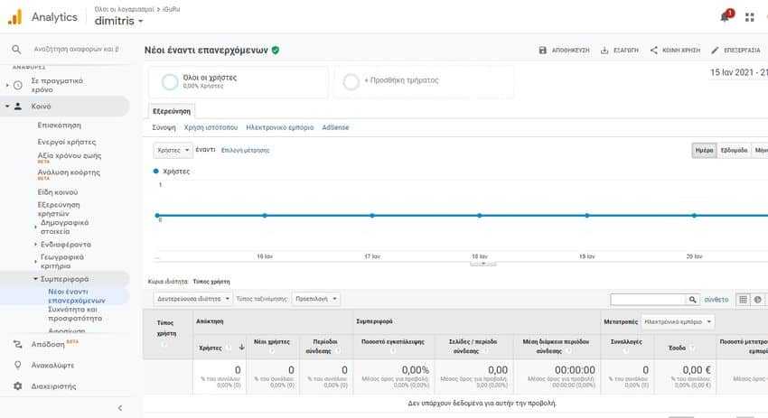Switch to the Ηλεκτρονικό εμπόριο sub-tab
The width and height of the screenshot is (768, 418).
click(280, 127)
